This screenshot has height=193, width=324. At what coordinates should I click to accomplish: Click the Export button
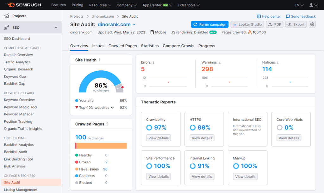click(x=296, y=24)
